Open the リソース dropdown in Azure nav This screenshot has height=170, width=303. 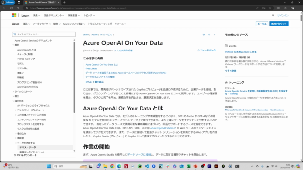(x=120, y=24)
